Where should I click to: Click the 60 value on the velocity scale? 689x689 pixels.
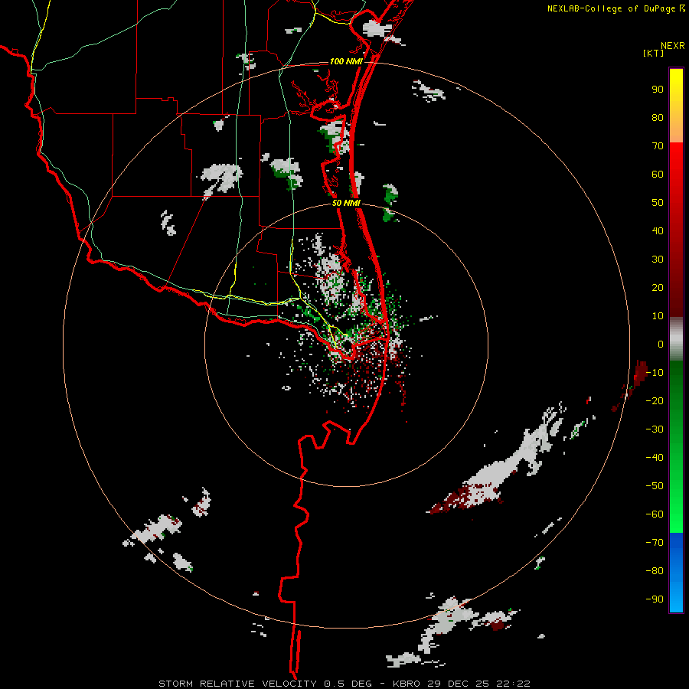pyautogui.click(x=658, y=174)
